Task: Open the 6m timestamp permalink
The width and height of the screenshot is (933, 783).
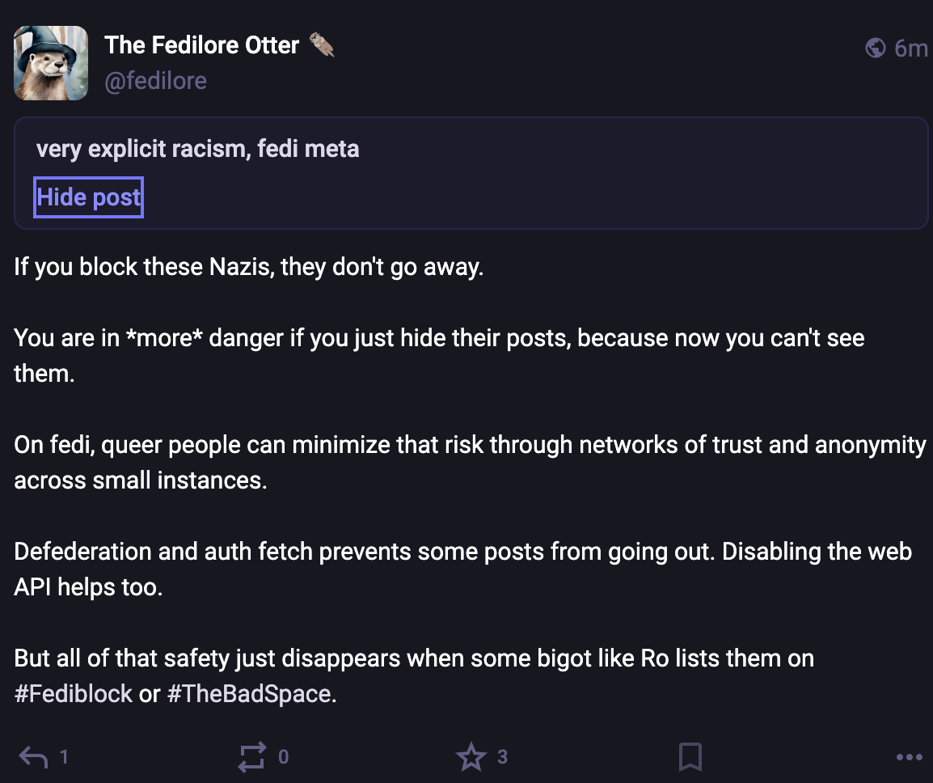Action: (x=910, y=49)
